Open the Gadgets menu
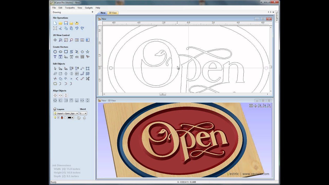The image size is (329, 185). point(89,8)
